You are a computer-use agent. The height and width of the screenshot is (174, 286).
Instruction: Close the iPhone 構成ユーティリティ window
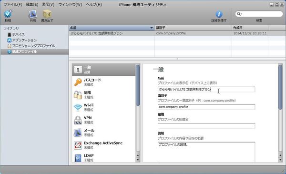click(x=282, y=5)
